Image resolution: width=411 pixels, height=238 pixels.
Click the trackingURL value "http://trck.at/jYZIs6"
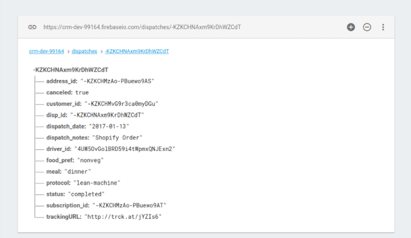[x=123, y=217]
